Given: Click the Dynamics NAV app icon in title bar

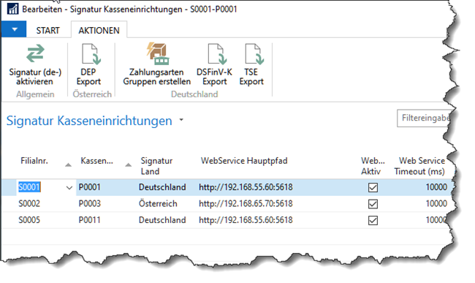Looking at the screenshot, I should 12,9.
